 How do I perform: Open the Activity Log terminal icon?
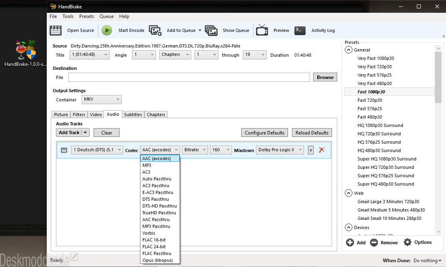coord(300,30)
